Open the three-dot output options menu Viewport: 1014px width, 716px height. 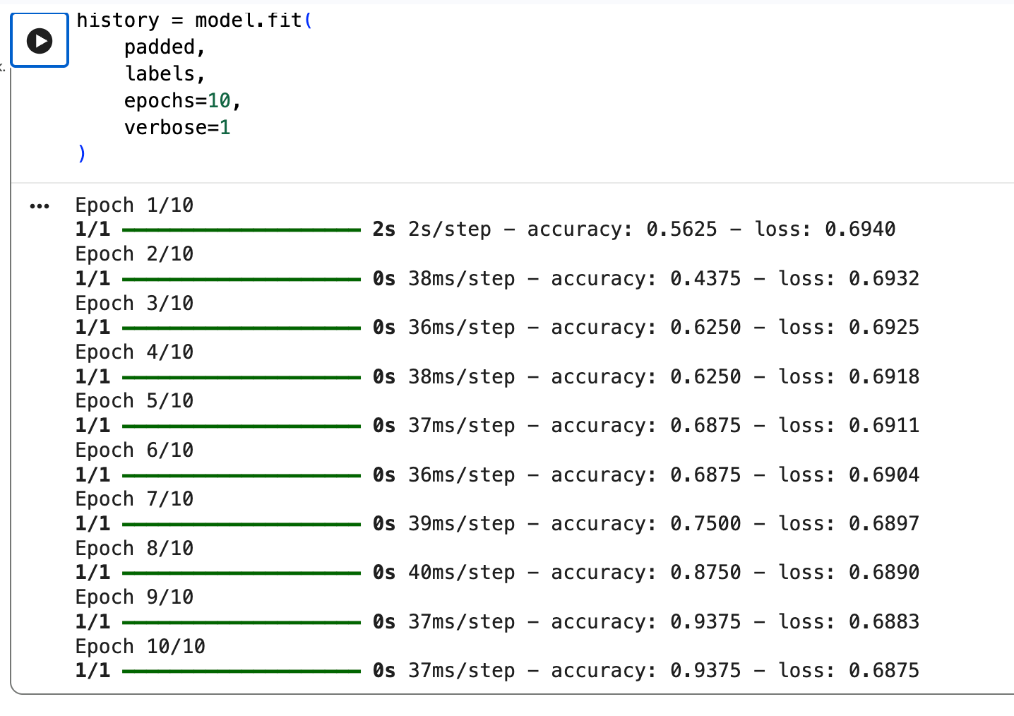(x=40, y=206)
